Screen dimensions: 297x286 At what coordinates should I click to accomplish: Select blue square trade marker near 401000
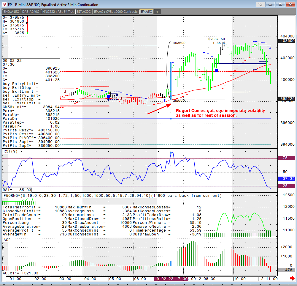click(217, 70)
